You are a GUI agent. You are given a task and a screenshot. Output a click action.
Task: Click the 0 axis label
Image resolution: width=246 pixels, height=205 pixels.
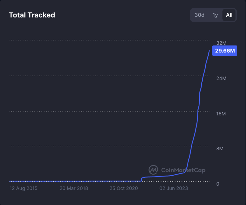coord(217,184)
